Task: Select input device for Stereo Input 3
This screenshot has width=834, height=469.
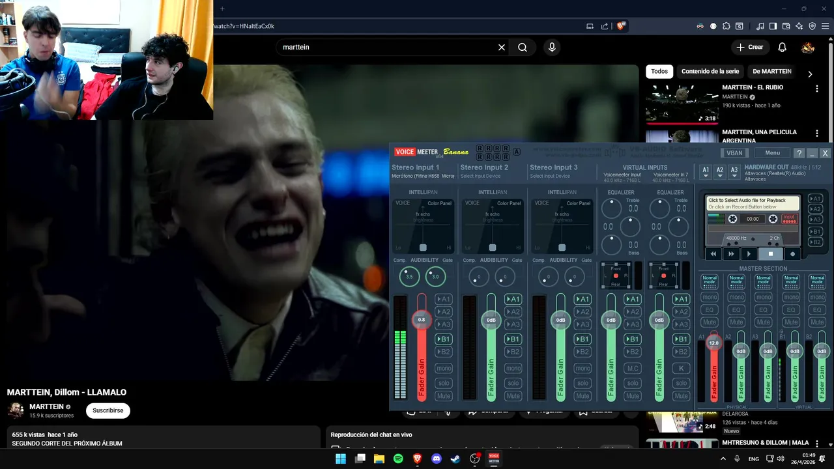Action: (550, 176)
